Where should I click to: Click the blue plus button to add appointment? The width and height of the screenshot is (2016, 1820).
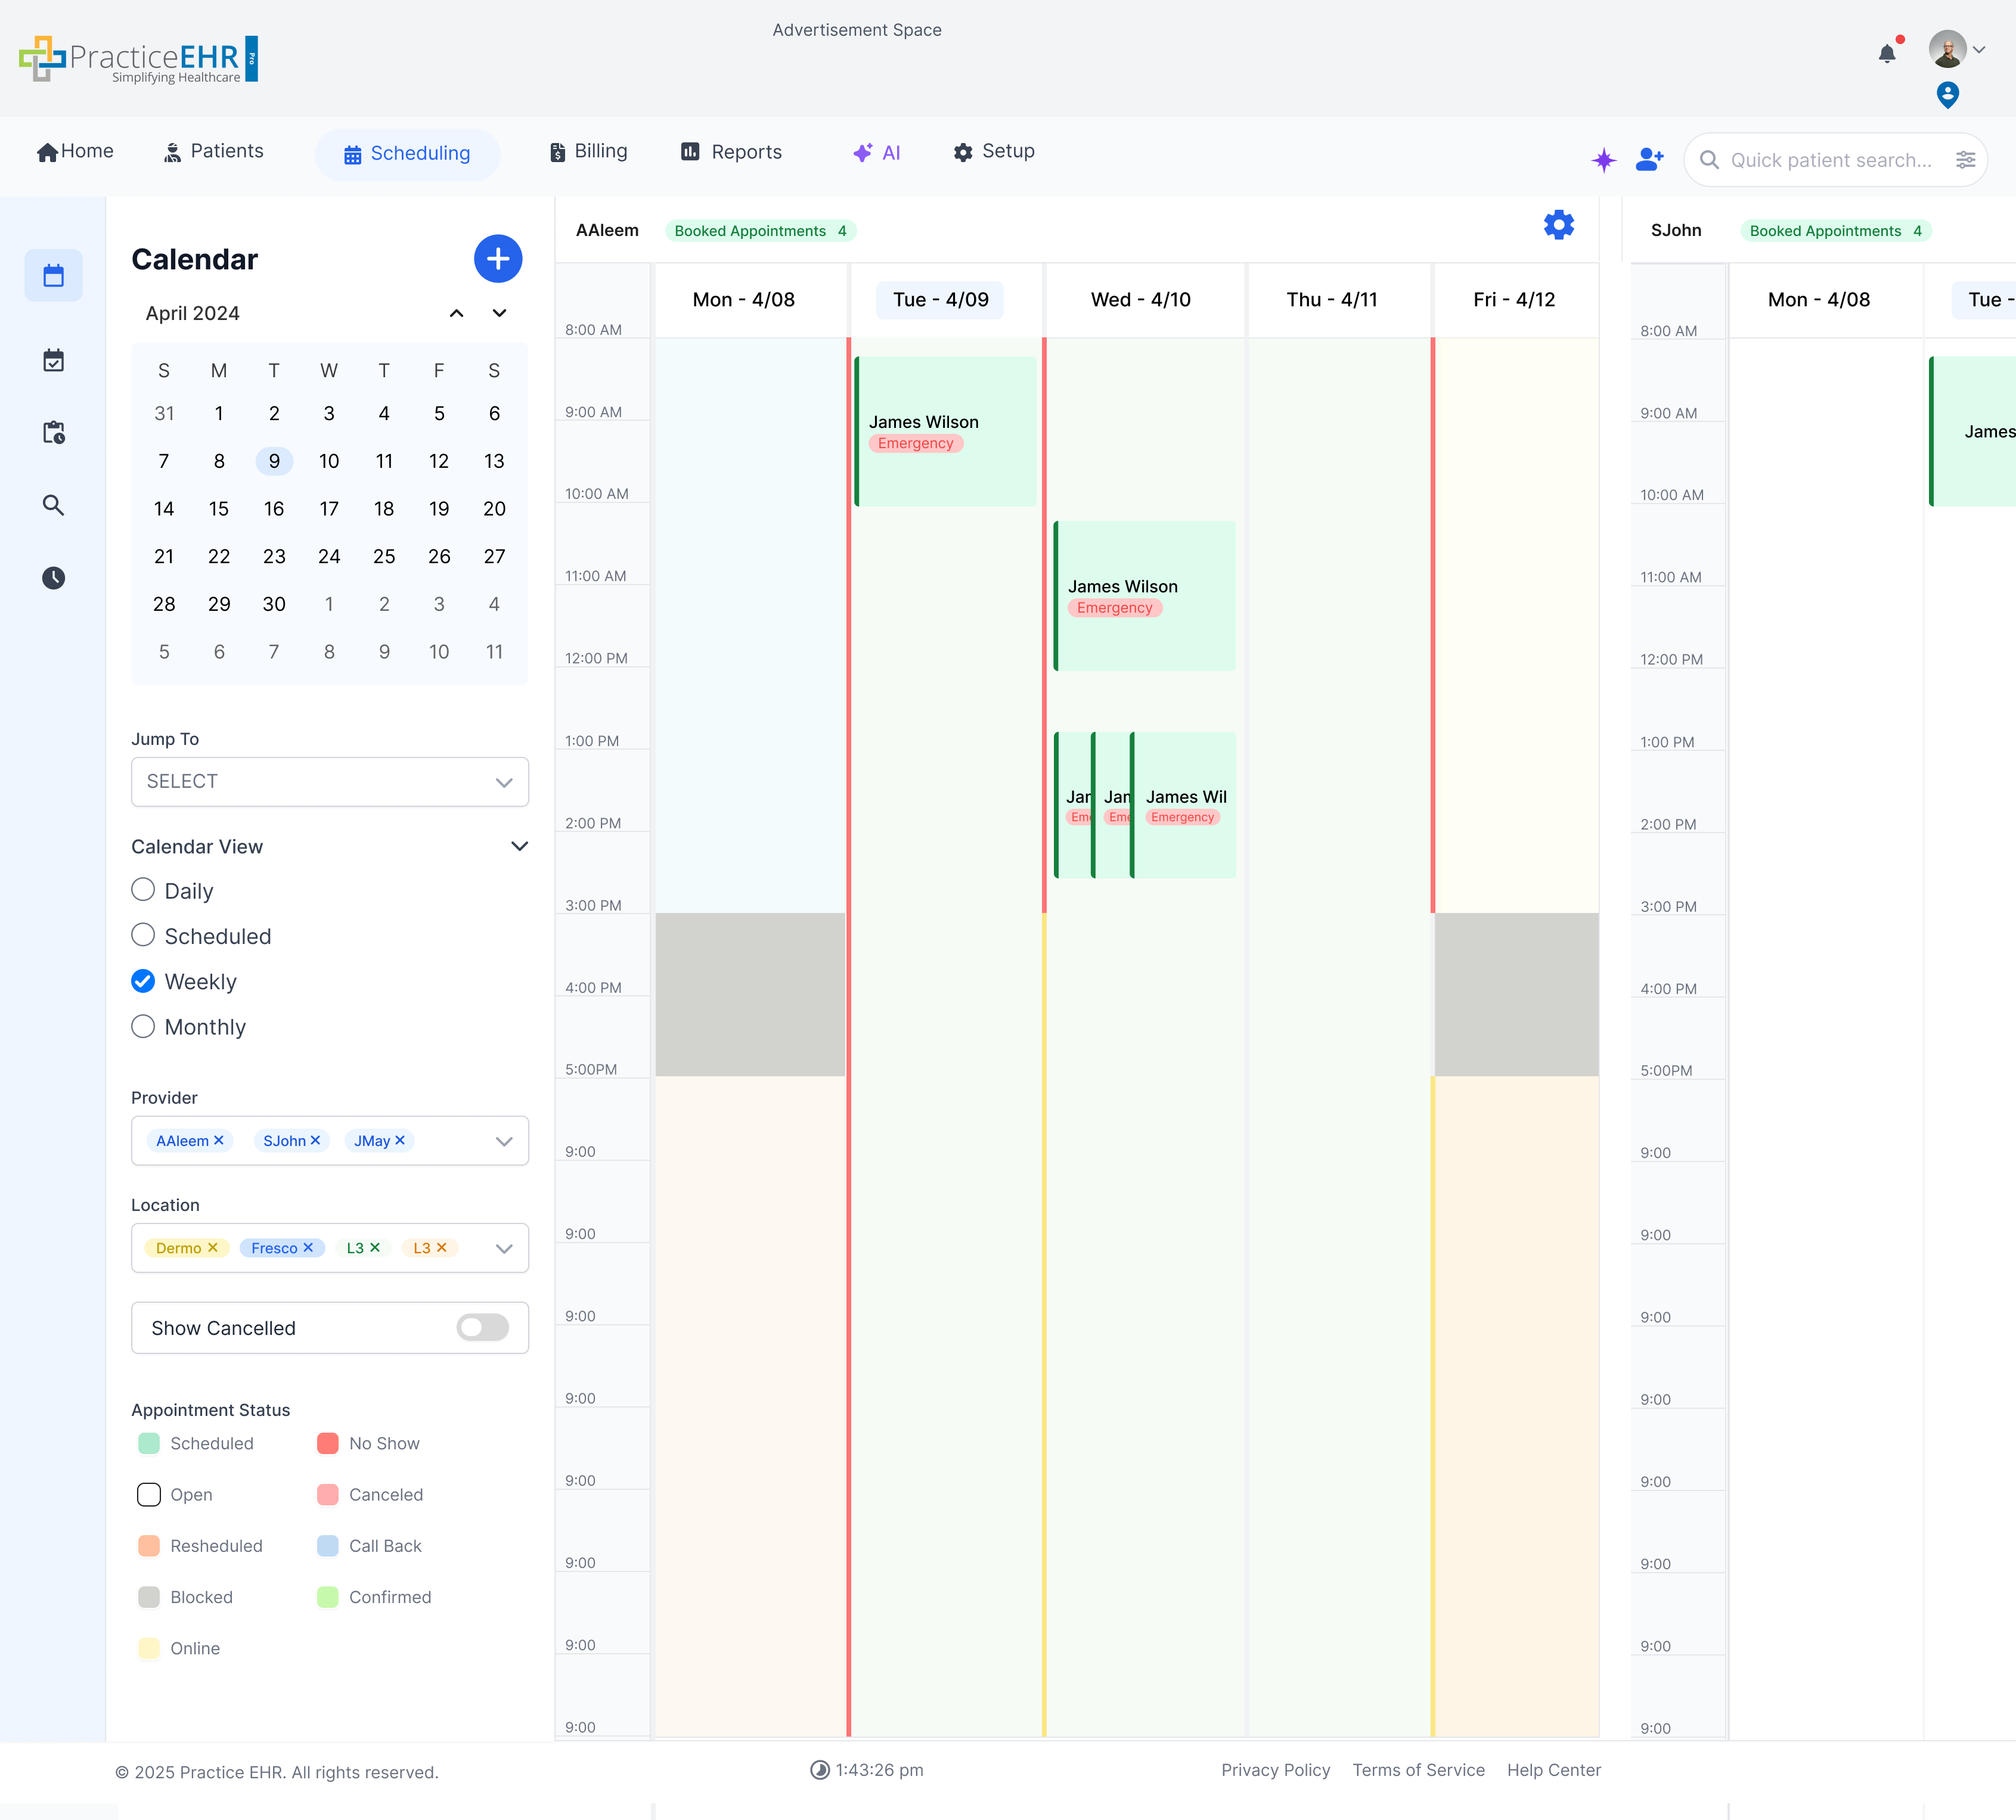[x=498, y=259]
